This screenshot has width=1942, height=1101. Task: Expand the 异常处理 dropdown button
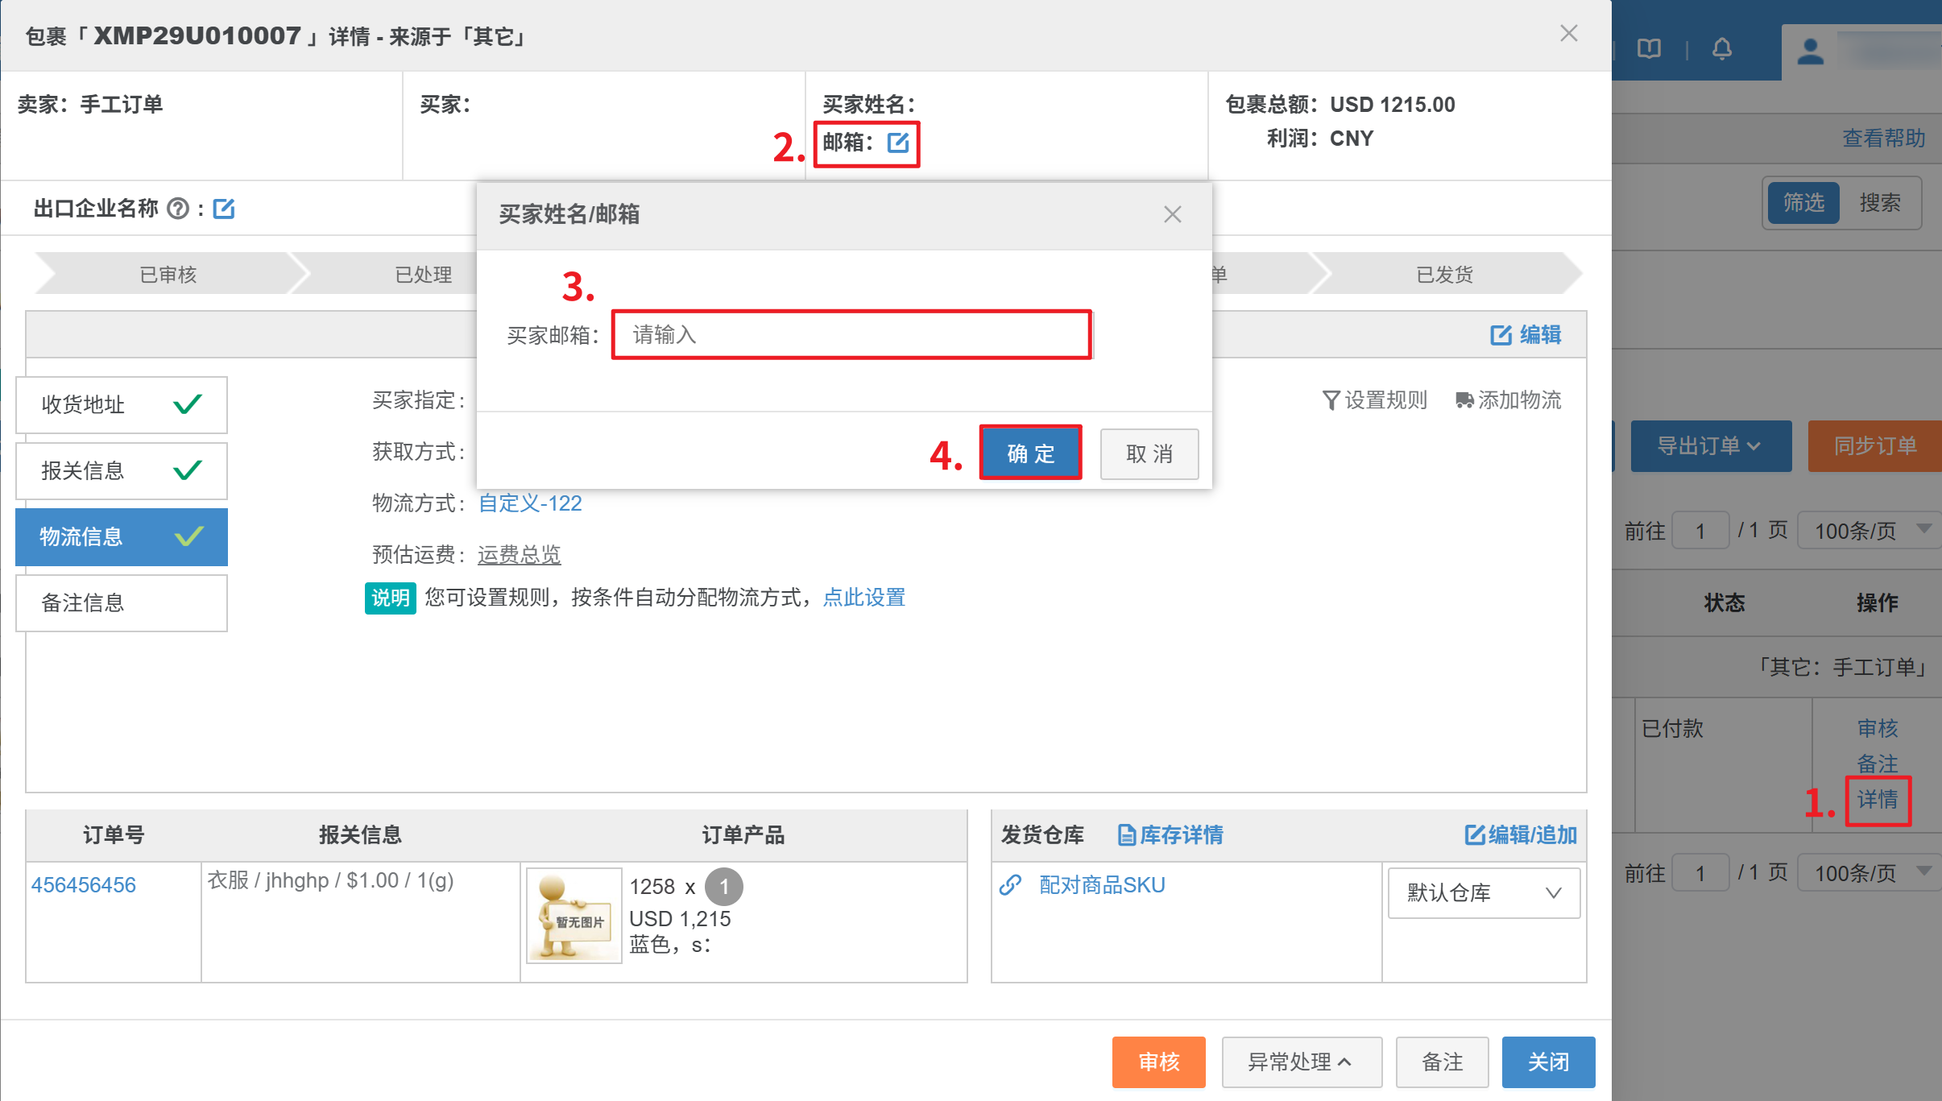click(x=1301, y=1062)
